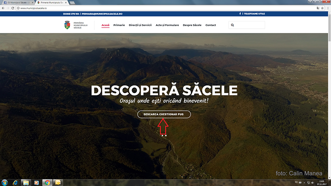Go to the Contact page
This screenshot has height=186, width=331.
[x=211, y=25]
